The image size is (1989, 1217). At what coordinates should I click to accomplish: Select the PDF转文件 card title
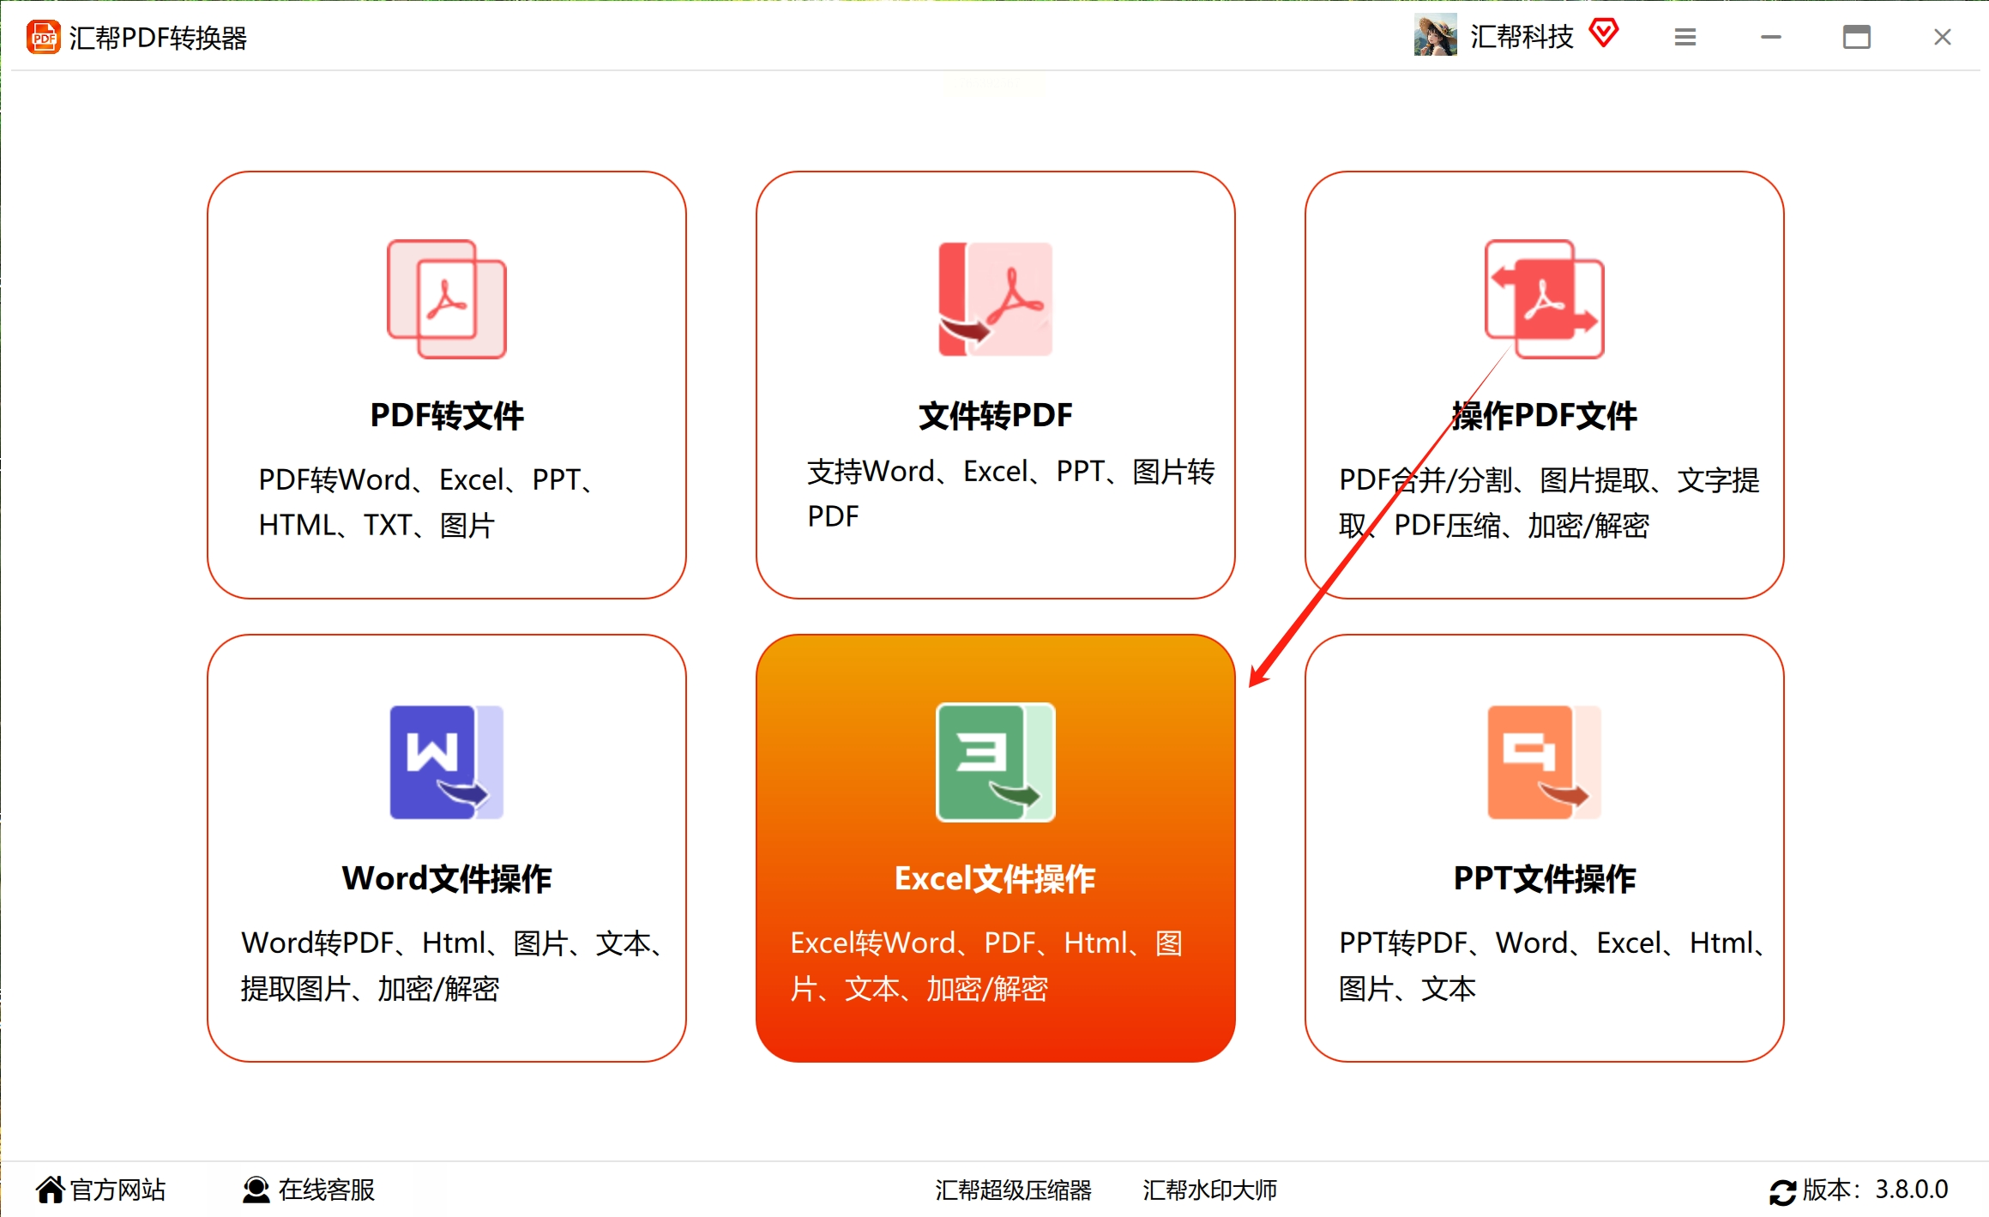pyautogui.click(x=446, y=415)
